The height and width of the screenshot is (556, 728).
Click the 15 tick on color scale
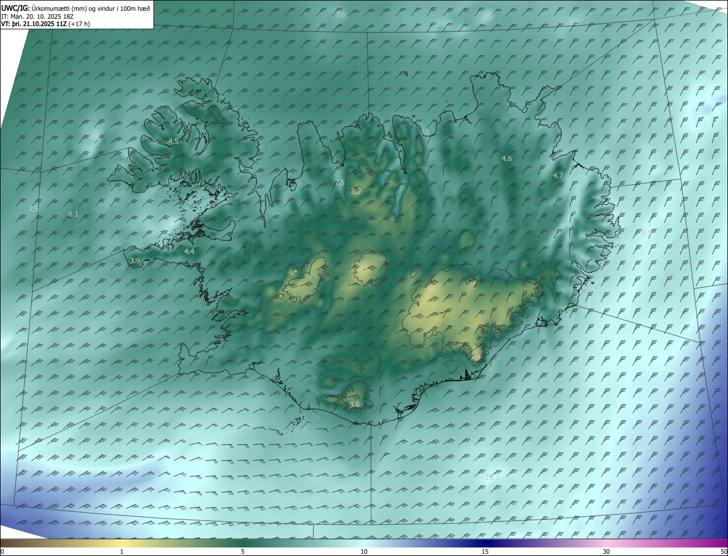point(485,552)
